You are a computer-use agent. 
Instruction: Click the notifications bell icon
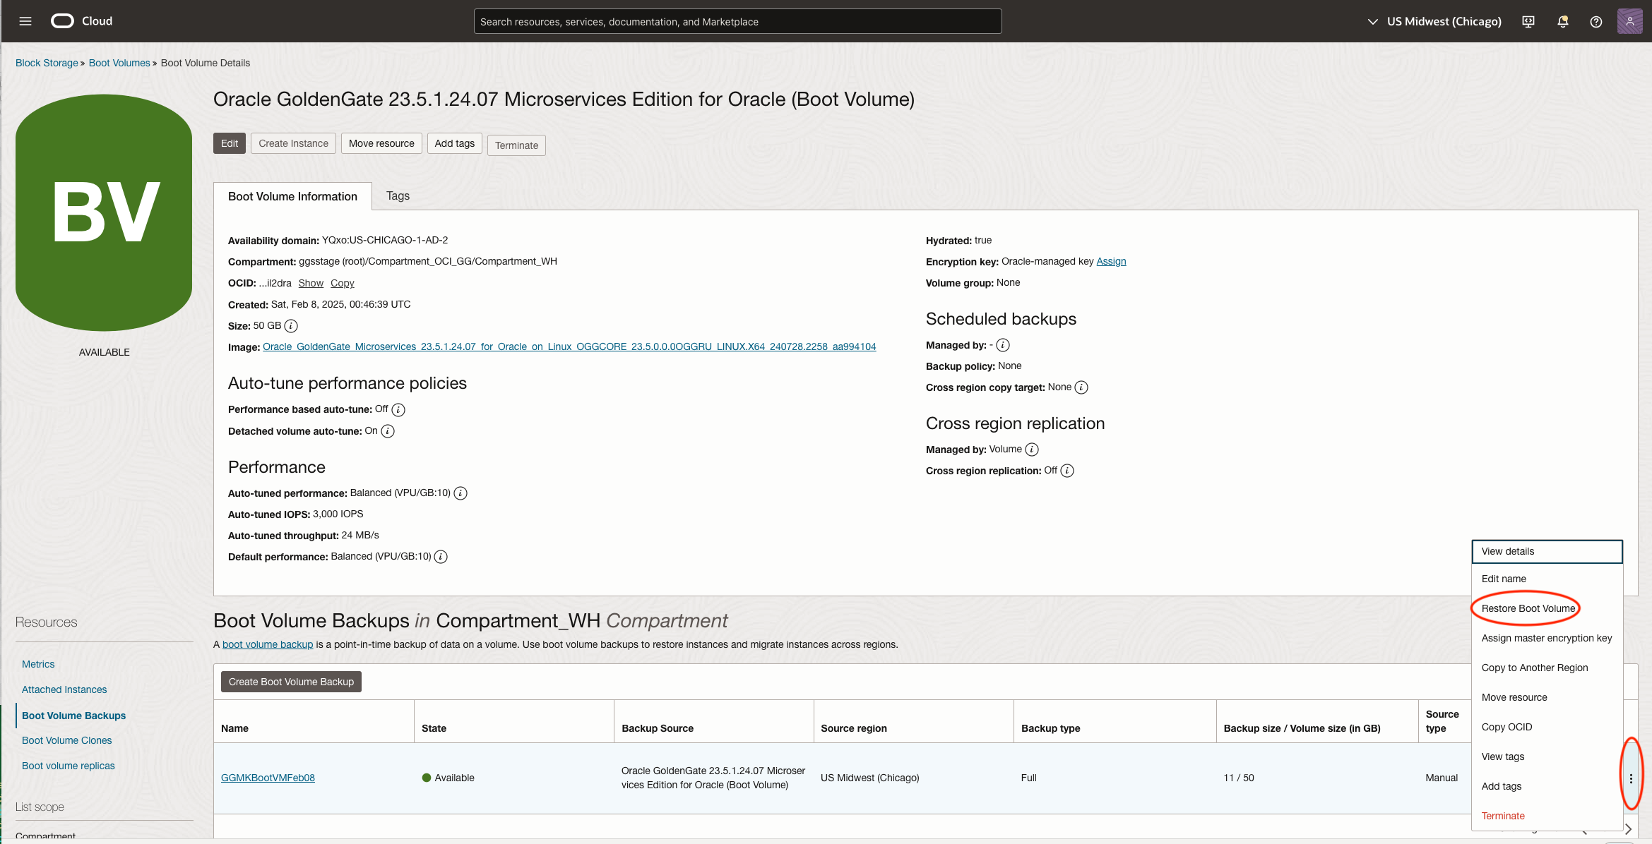[1562, 22]
